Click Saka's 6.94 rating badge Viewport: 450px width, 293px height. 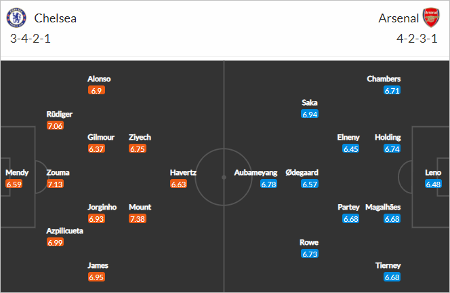310,115
